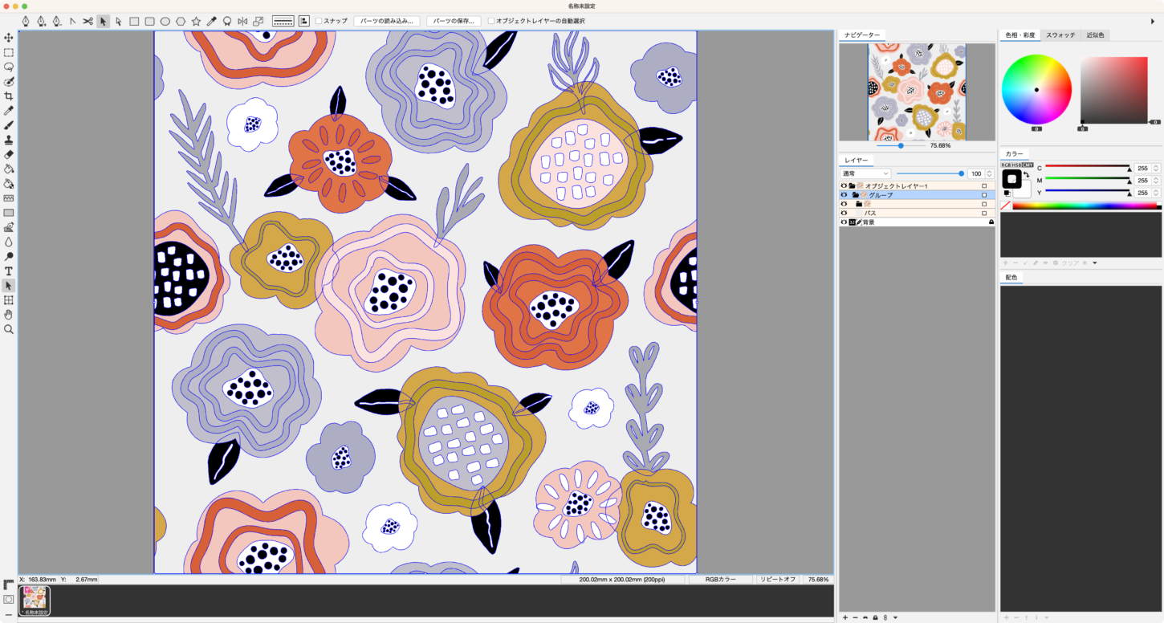Select the Scissors tool in top toolbar
This screenshot has height=623, width=1164.
tap(88, 21)
